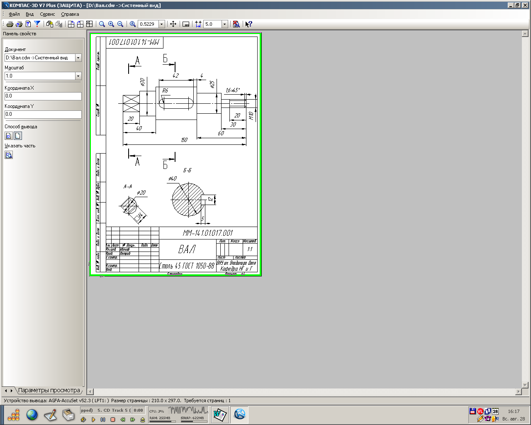Viewport: 531px width, 425px height.
Task: Open the globe browser icon in taskbar
Action: point(32,415)
